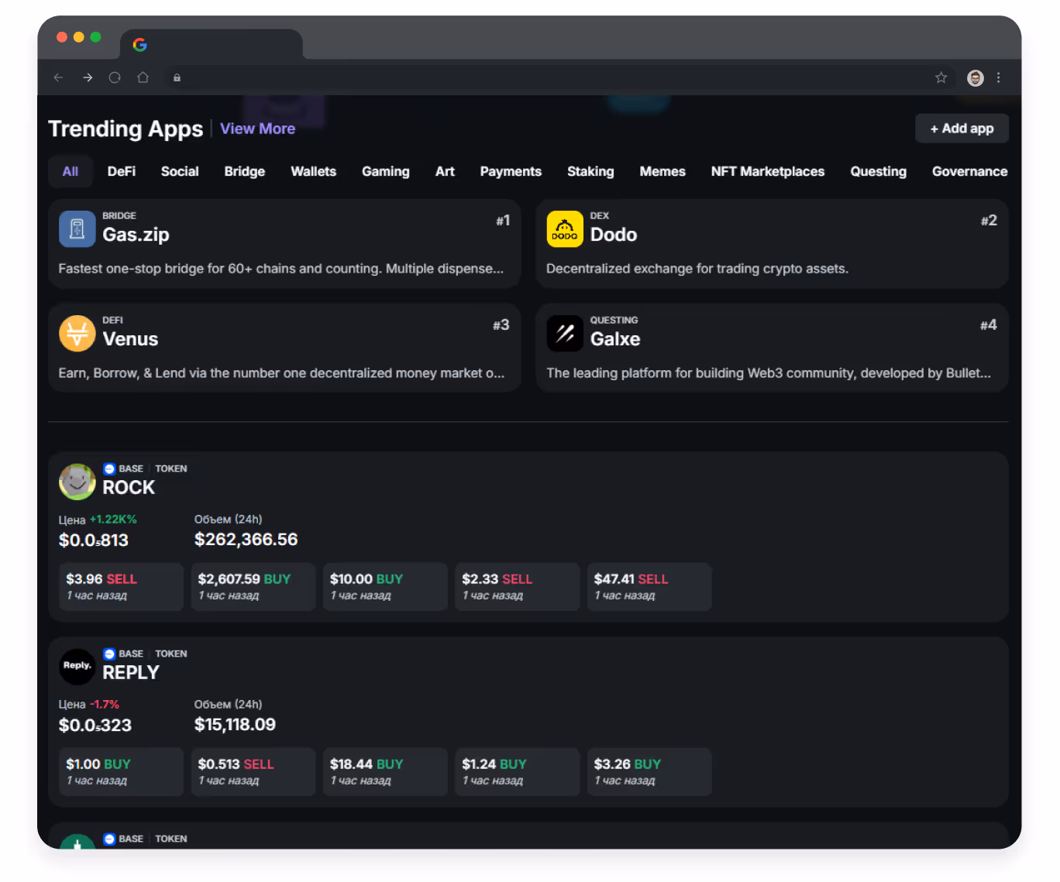Click the browser forward arrow
This screenshot has height=882, width=1060.
(88, 77)
